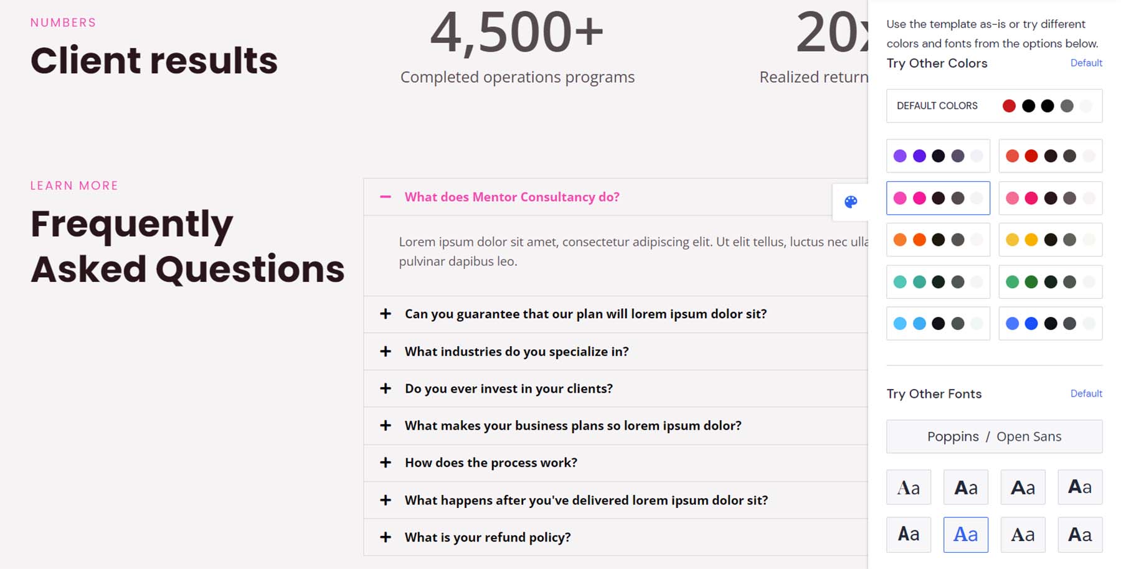This screenshot has width=1121, height=569.
Task: Choose the royal blue color palette
Action: 1050,324
